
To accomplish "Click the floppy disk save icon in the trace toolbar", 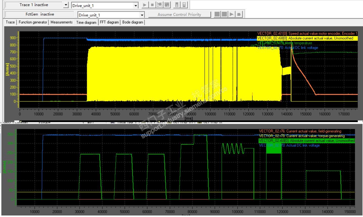I will tap(167, 5).
